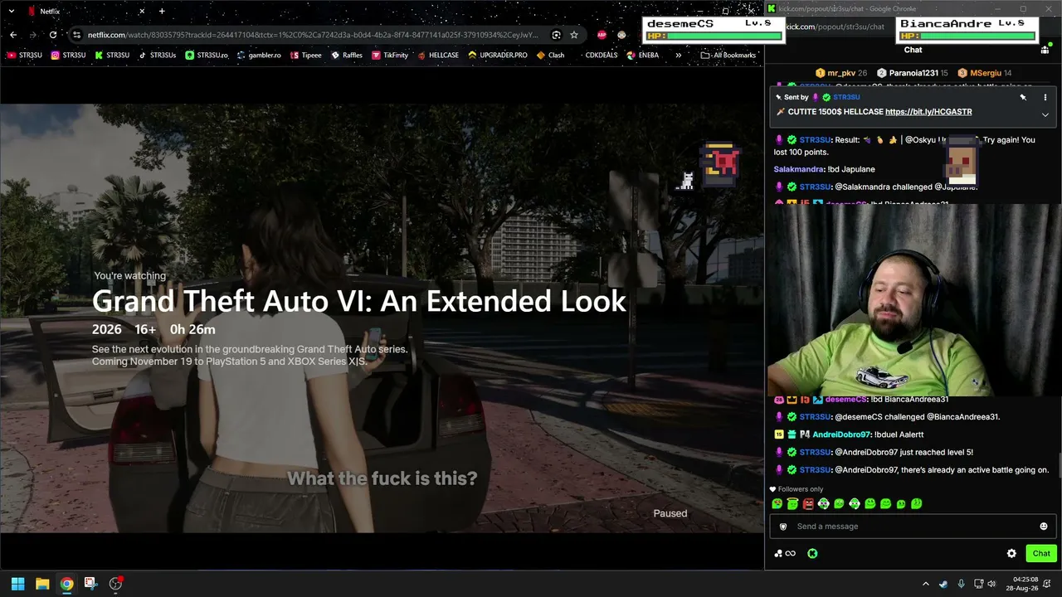Open the UPGRADER.PRO bookmark
Viewport: 1062px width, 597px height.
click(498, 56)
